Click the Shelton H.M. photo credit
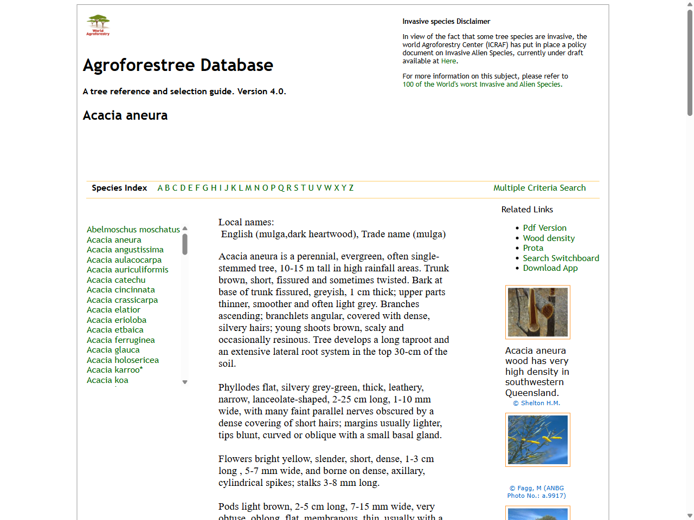This screenshot has height=520, width=694. (x=537, y=403)
